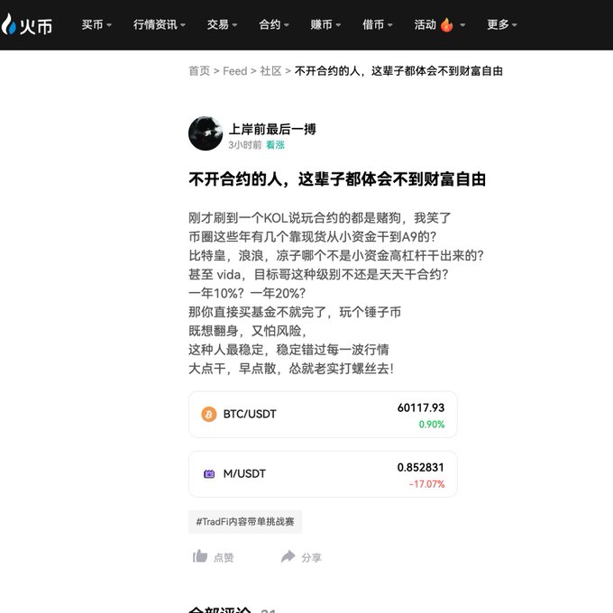The image size is (613, 613).
Task: Open the 赚币 menu
Action: tap(325, 24)
